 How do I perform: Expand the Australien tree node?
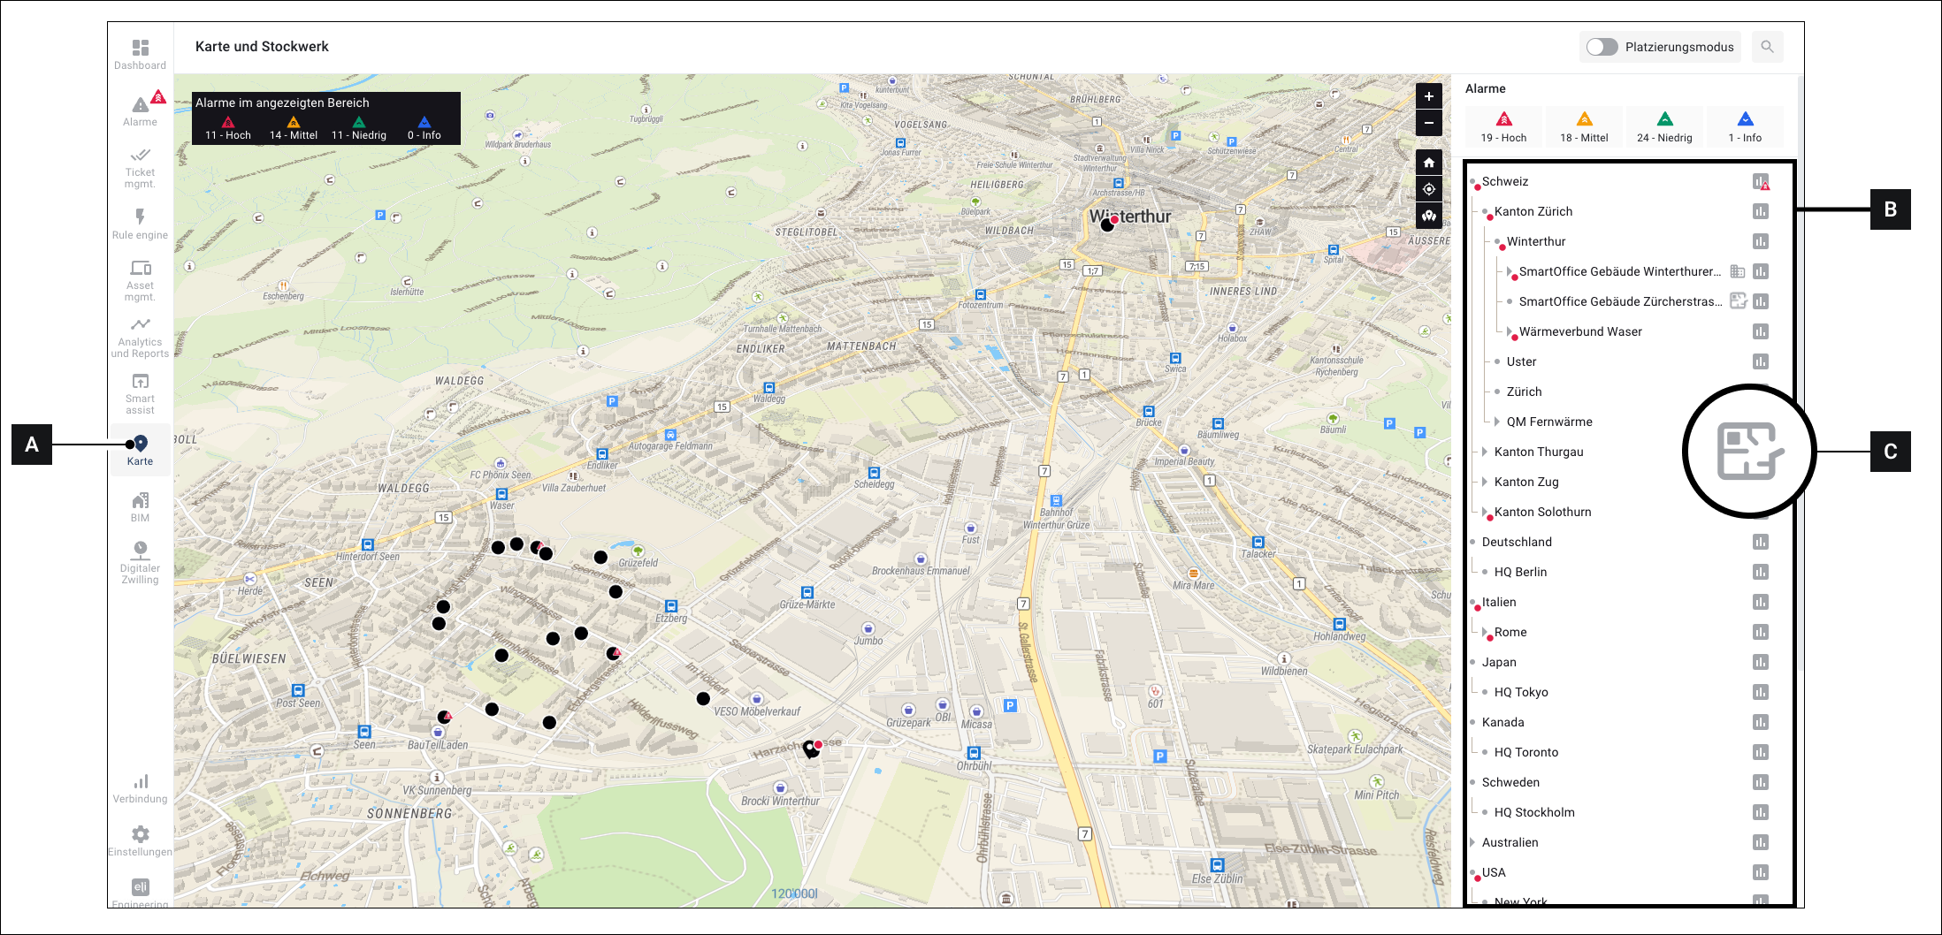tap(1472, 842)
